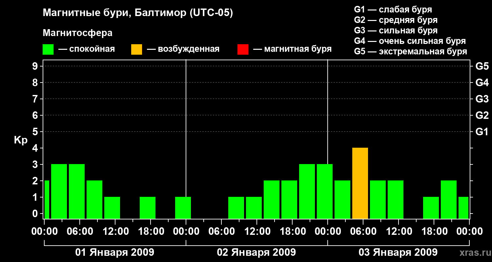The height and width of the screenshot is (262, 492).
Task: Click the G3 storm level label on axis
Action: tap(482, 99)
